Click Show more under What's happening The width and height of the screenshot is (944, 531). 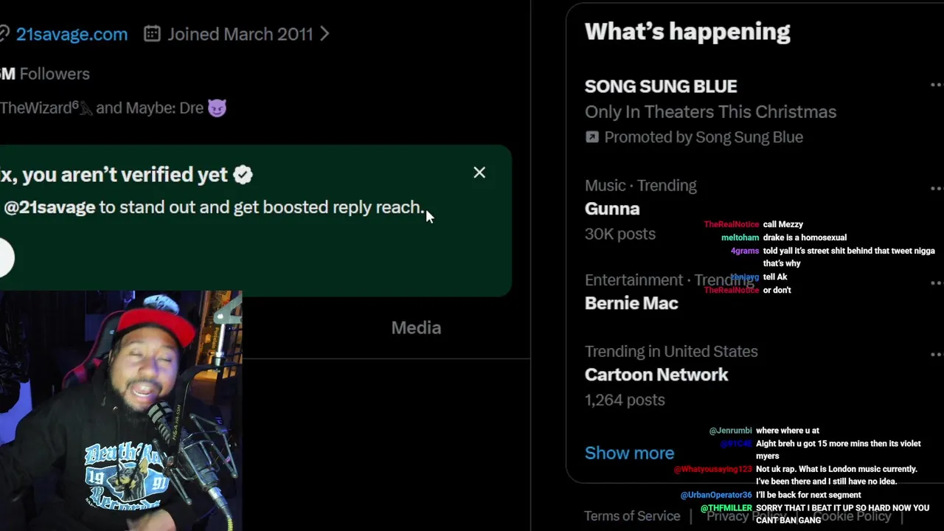(x=629, y=453)
